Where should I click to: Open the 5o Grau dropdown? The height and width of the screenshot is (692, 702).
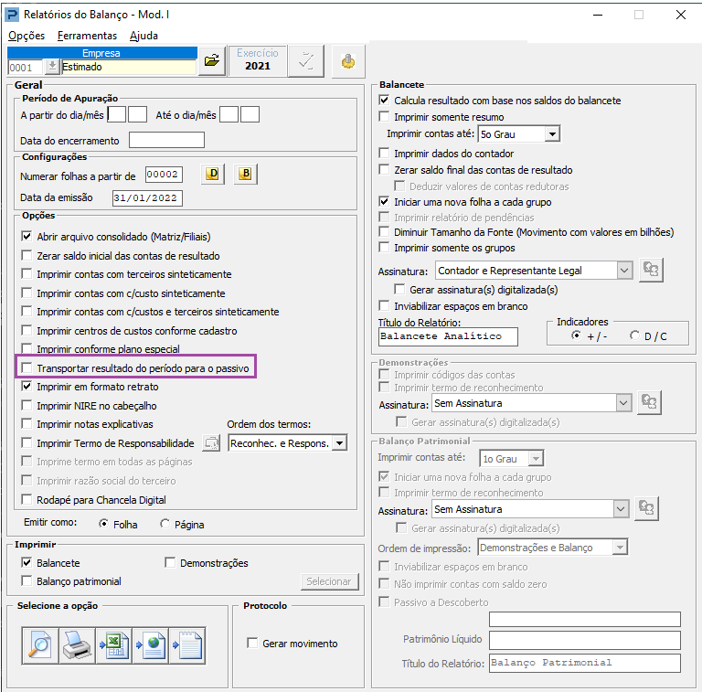click(552, 133)
